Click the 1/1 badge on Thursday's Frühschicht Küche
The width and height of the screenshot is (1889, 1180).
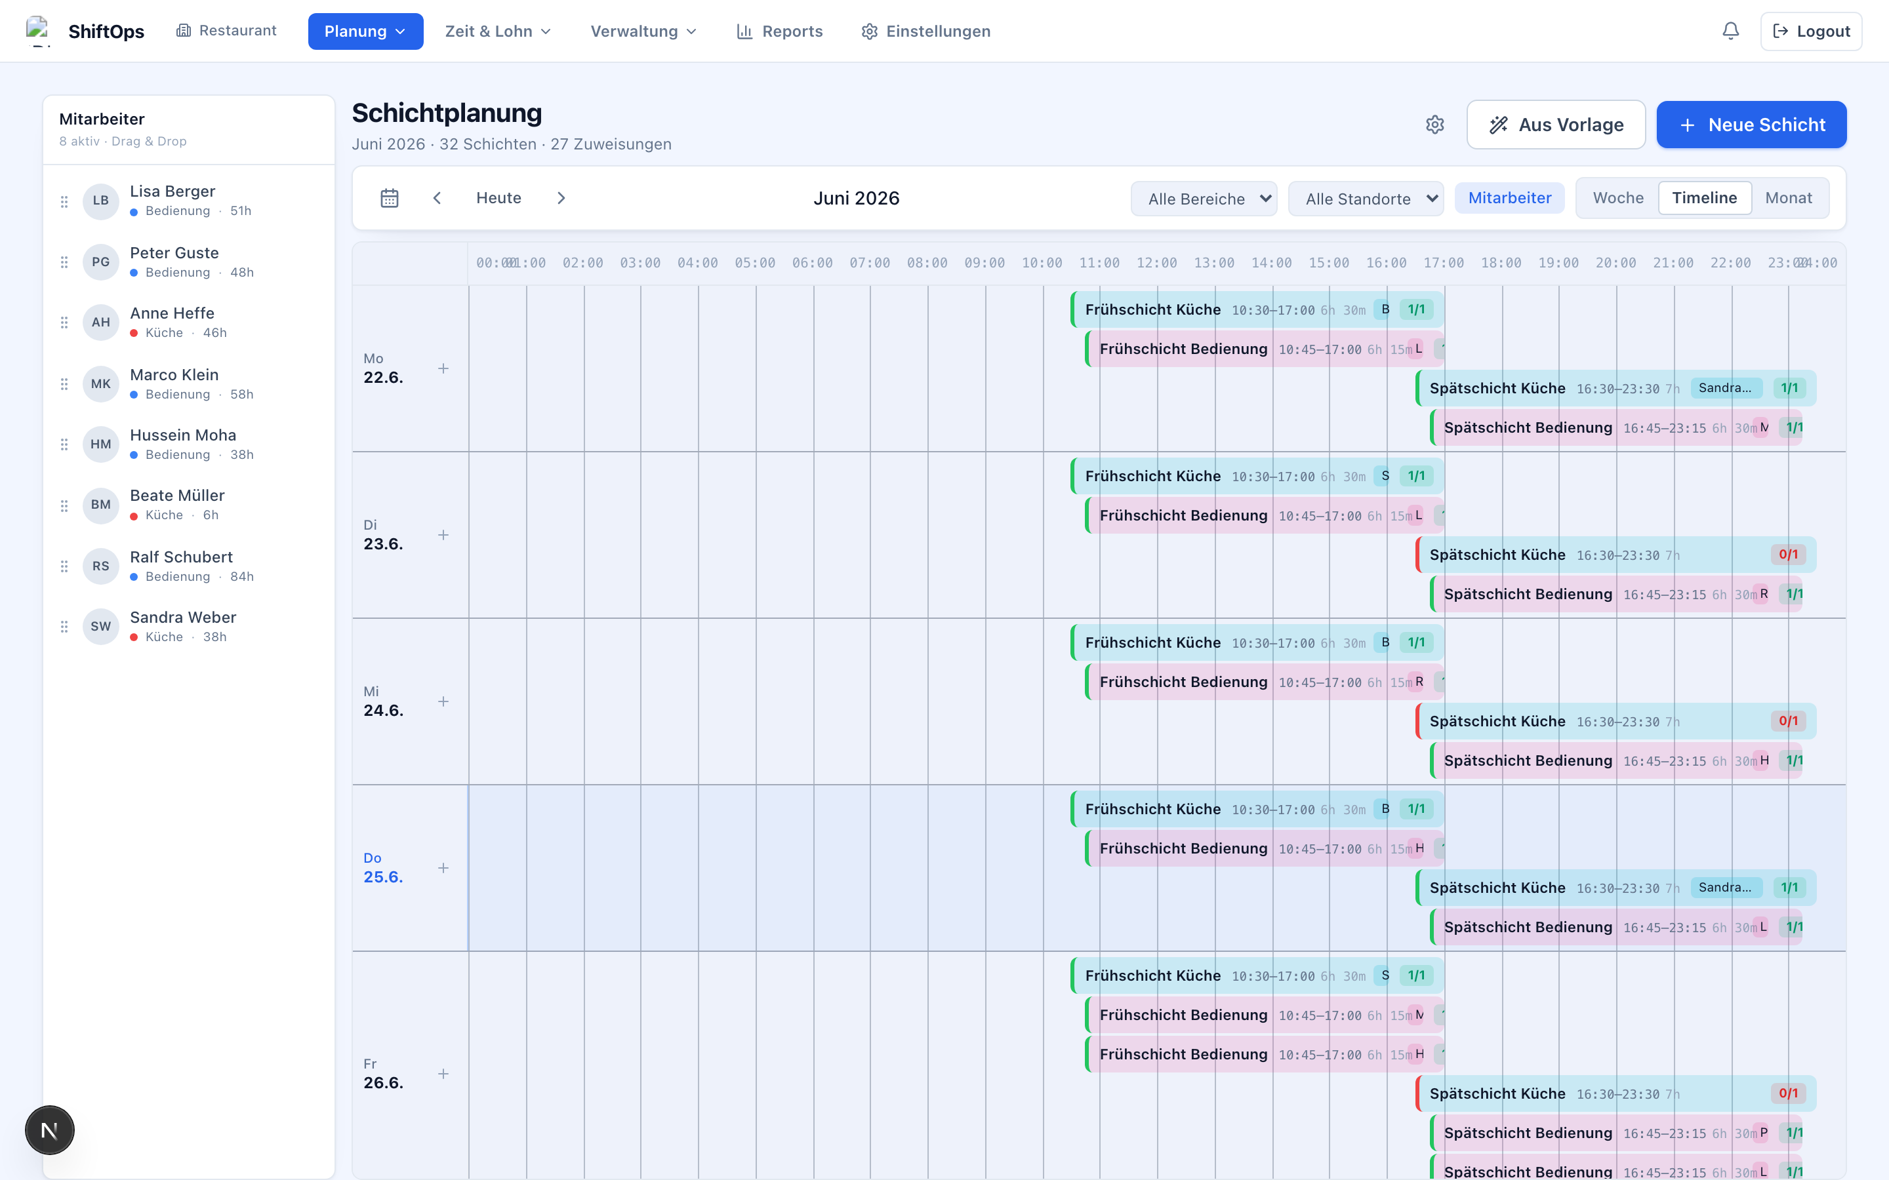pyautogui.click(x=1416, y=810)
